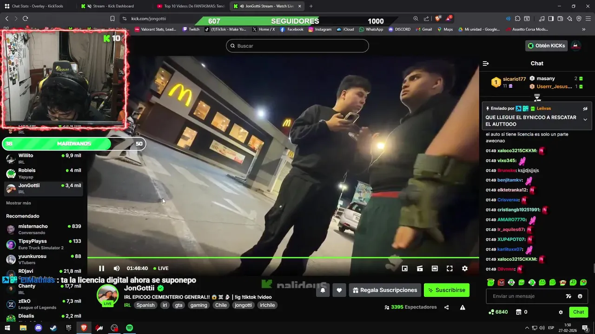Send message with green Chat button
The image size is (595, 334).
coord(578,312)
